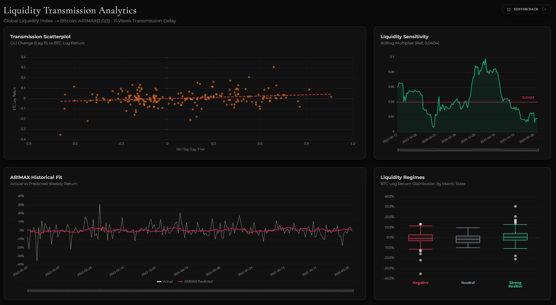Click the Liquidity Sensitivity heading
This screenshot has height=305, width=556.
point(404,37)
